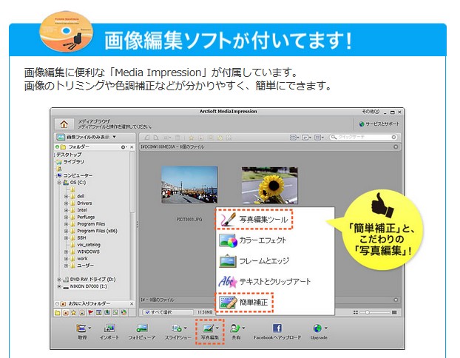Screen dimensions: 460x358
Task: Choose カラーエフェクト from the popup menu
Action: 253,240
